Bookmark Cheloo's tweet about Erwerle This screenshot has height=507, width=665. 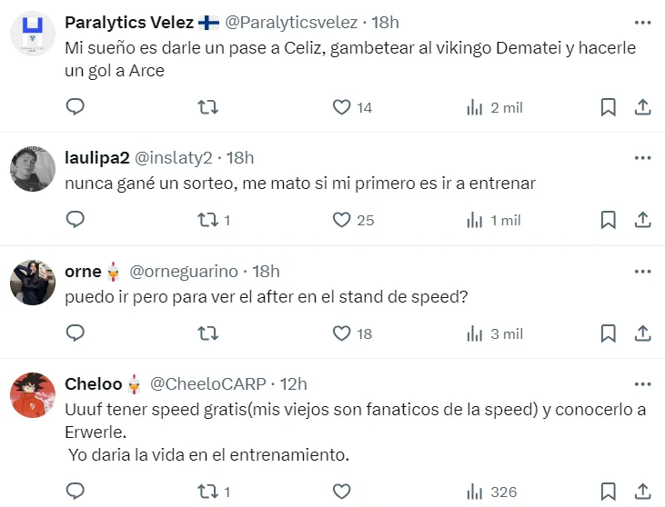click(609, 492)
